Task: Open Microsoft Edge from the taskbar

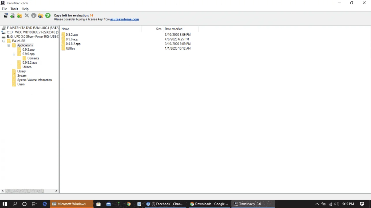Action: (45, 204)
